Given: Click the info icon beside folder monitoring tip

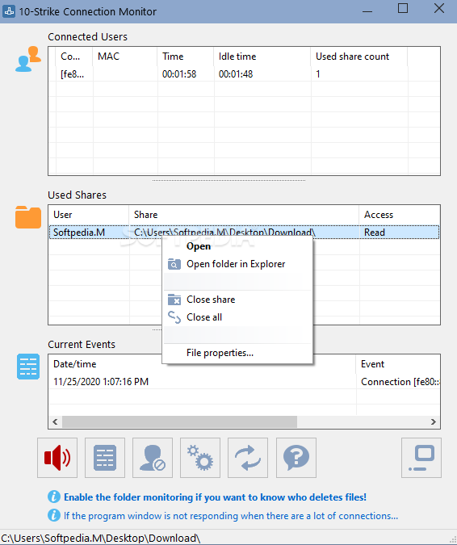Looking at the screenshot, I should pos(54,497).
